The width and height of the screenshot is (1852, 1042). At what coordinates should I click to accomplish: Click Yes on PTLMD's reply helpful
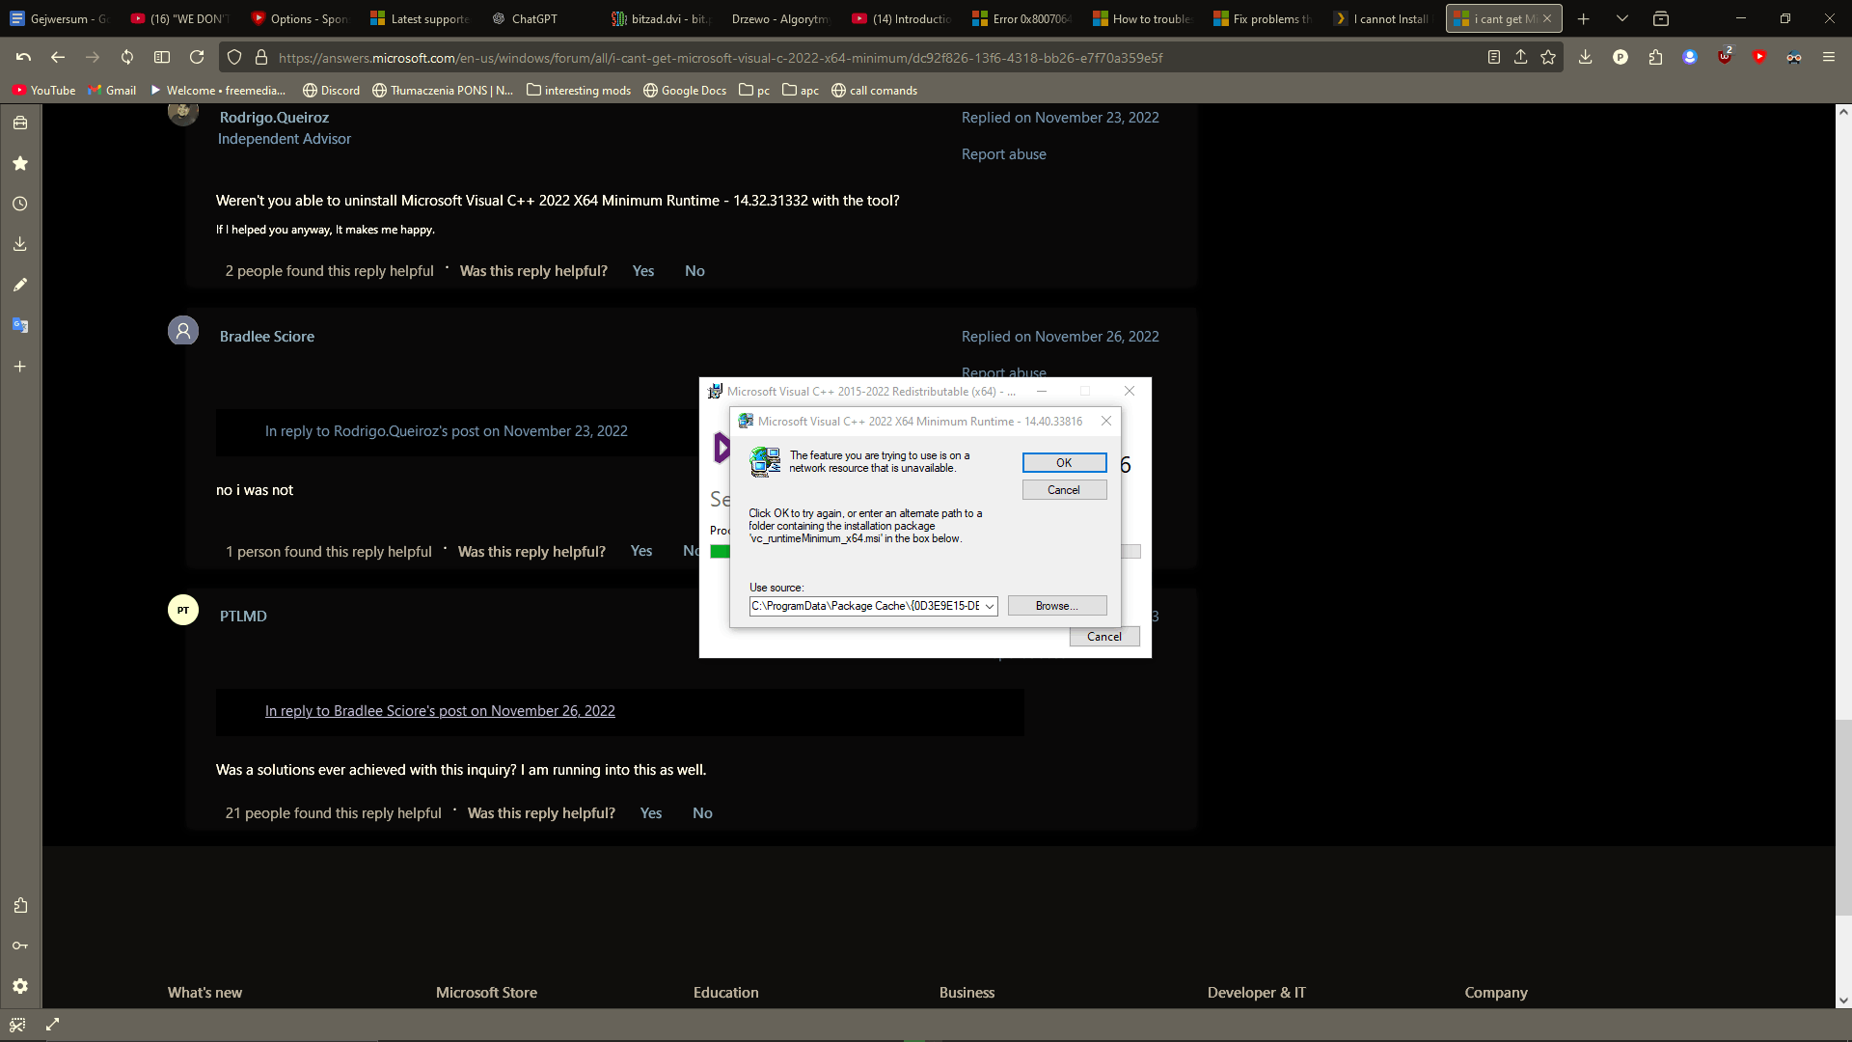pos(651,813)
